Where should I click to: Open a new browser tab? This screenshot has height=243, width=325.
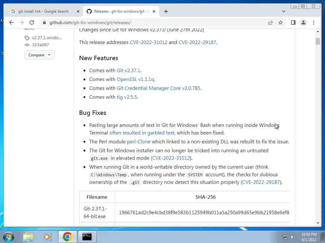[166, 11]
